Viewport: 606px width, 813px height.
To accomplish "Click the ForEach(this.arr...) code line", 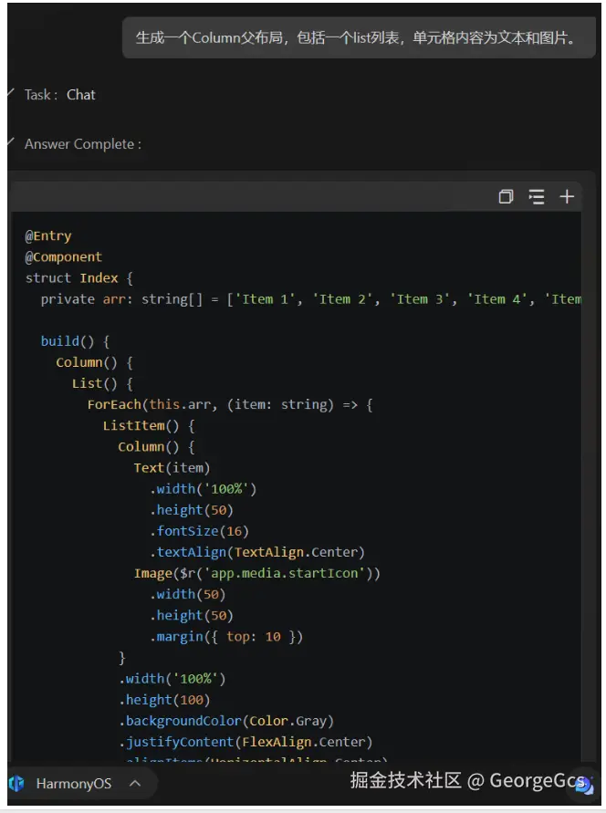I will [230, 404].
